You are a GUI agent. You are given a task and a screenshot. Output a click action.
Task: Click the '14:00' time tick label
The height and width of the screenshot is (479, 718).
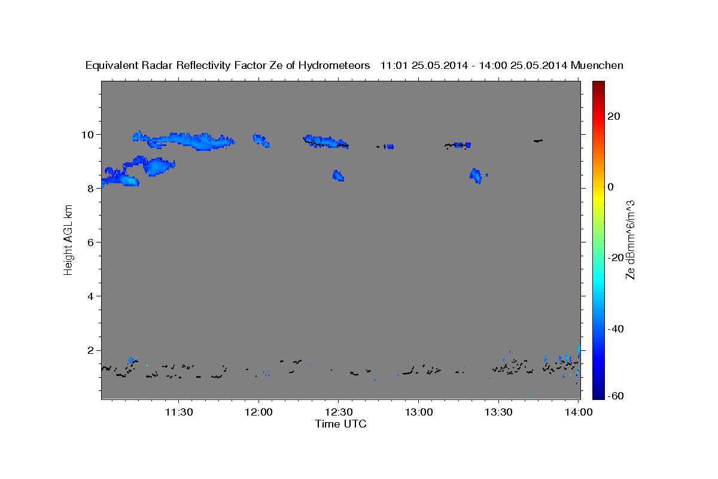[577, 413]
